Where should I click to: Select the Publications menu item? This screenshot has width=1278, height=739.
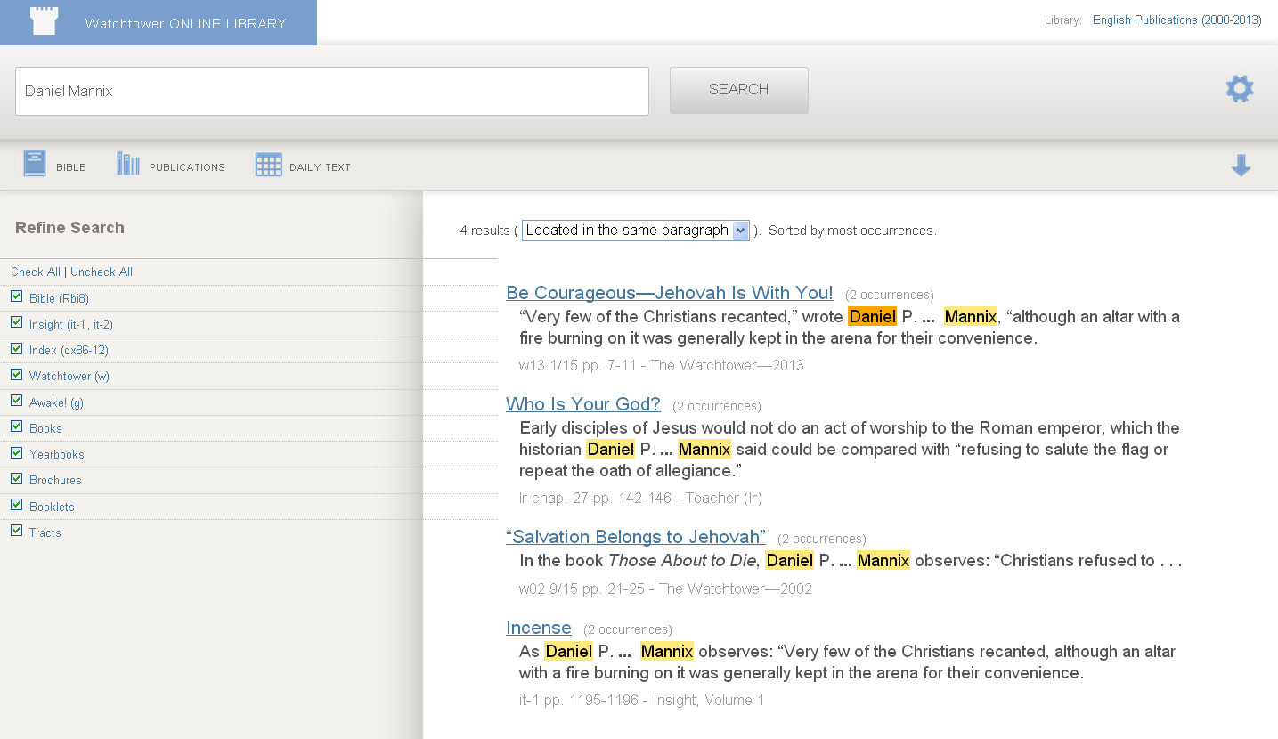click(187, 167)
